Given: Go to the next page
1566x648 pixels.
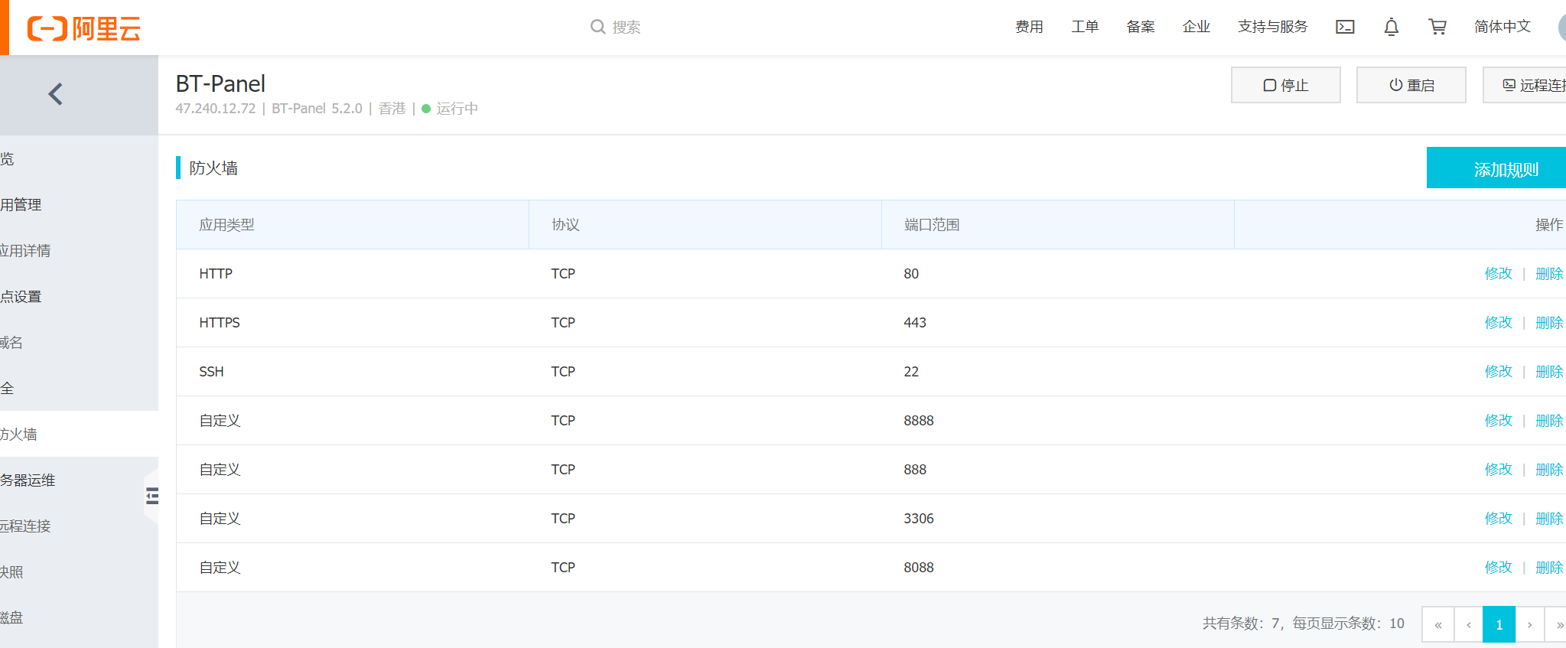Looking at the screenshot, I should click(1530, 624).
